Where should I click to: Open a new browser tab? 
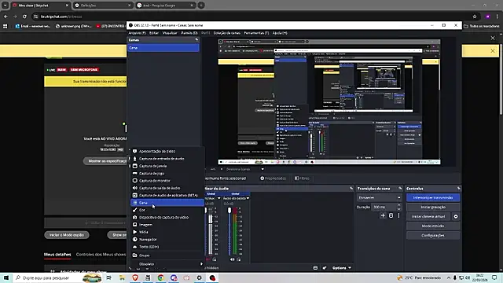[x=201, y=6]
